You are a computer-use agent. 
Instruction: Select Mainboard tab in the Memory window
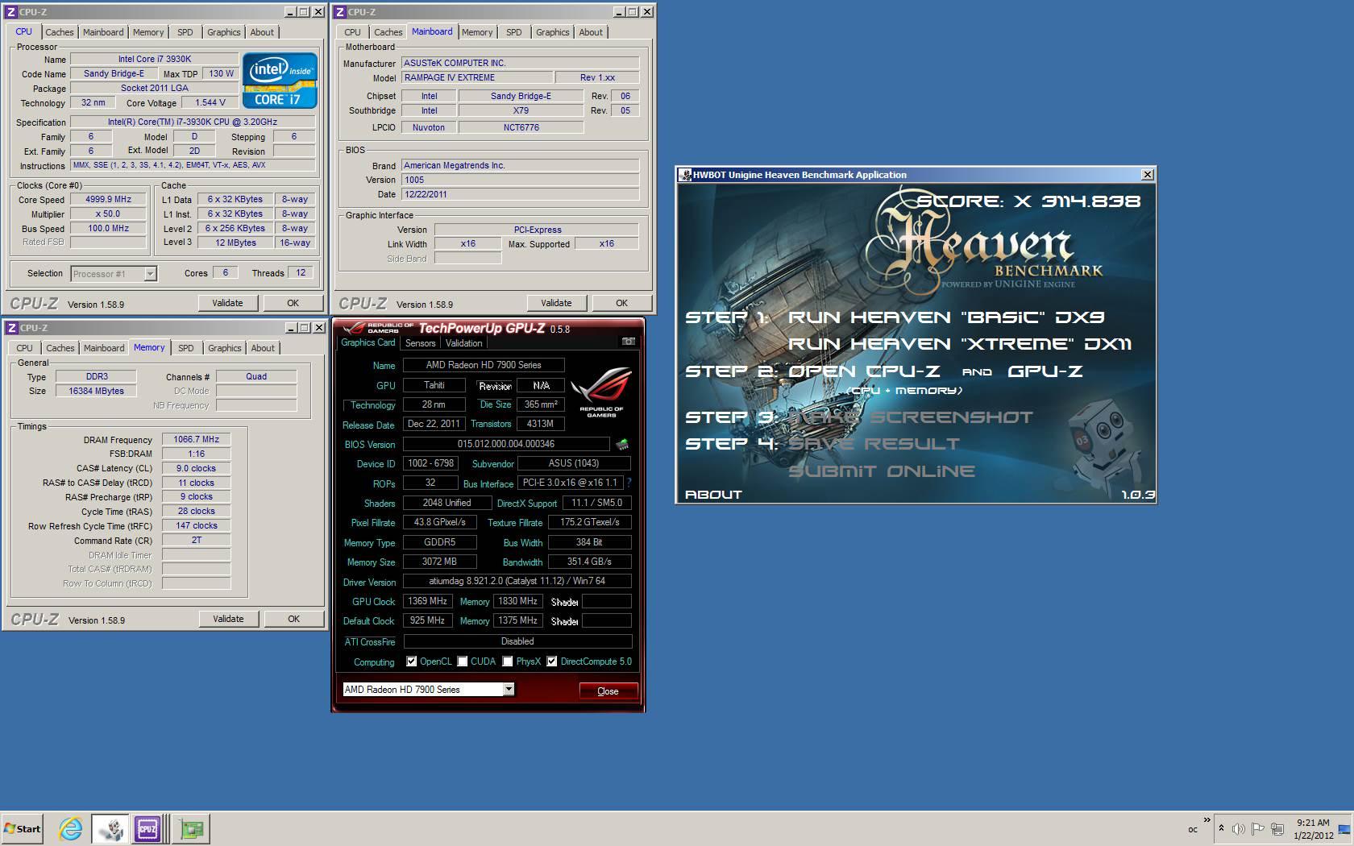pyautogui.click(x=104, y=348)
